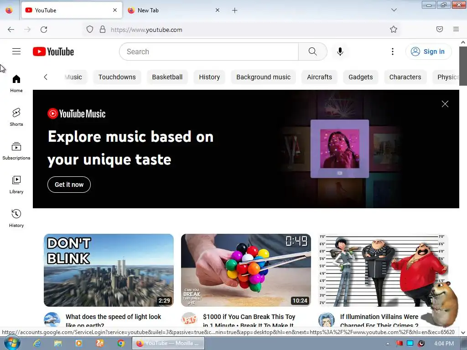Screen dimensions: 467x350
Task: Select the Background music chip
Action: [263, 77]
